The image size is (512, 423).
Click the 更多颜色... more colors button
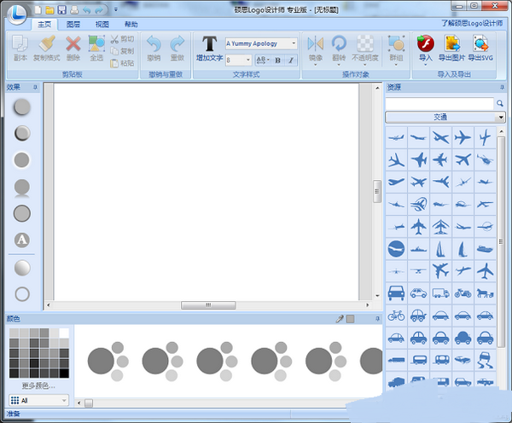(38, 385)
